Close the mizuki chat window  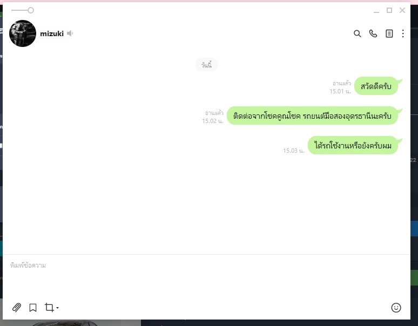coord(402,10)
